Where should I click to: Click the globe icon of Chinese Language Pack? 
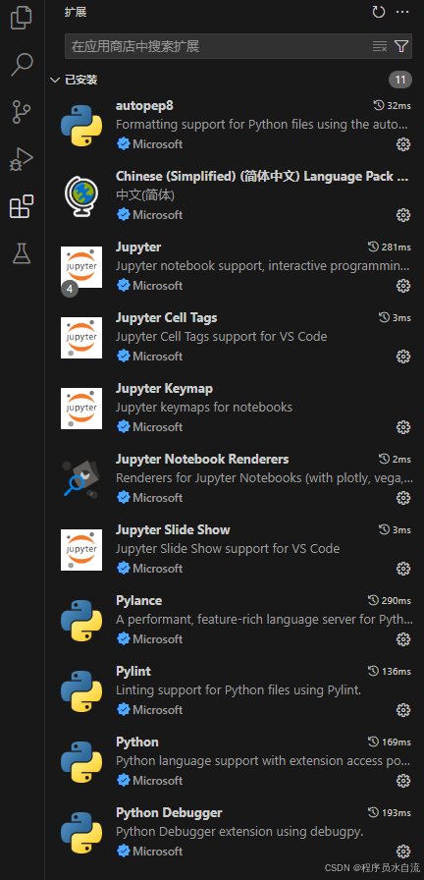(x=81, y=196)
